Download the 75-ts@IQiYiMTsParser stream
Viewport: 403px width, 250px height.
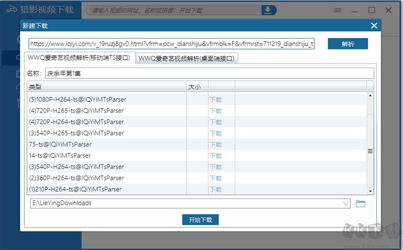[216, 145]
